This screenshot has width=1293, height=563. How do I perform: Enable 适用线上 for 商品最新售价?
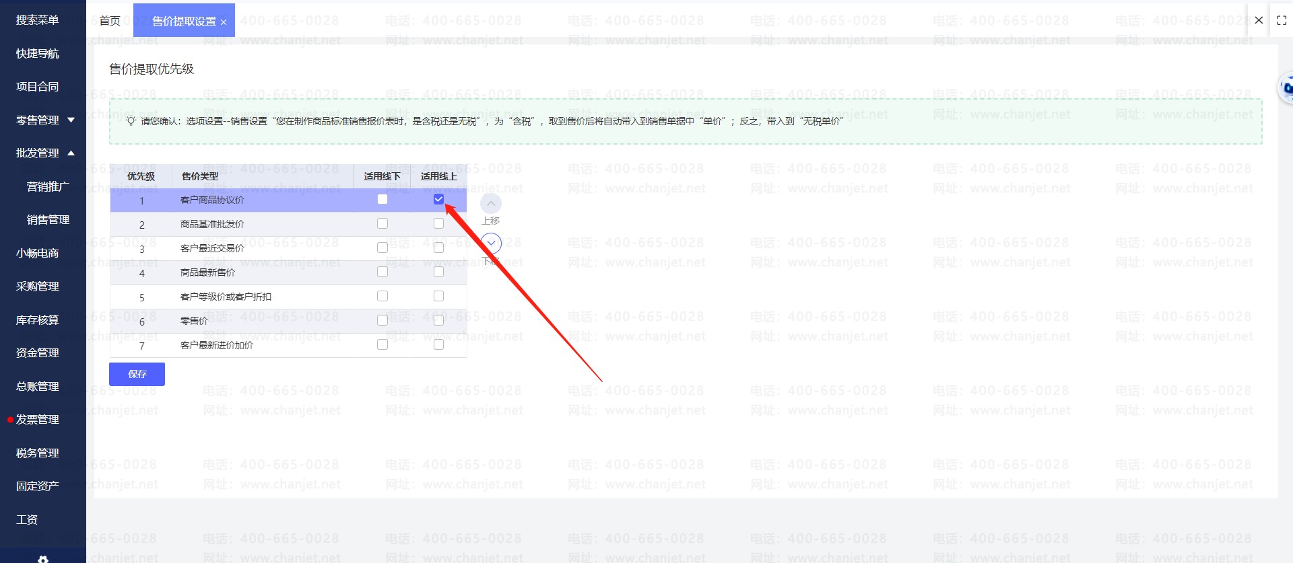click(x=438, y=272)
